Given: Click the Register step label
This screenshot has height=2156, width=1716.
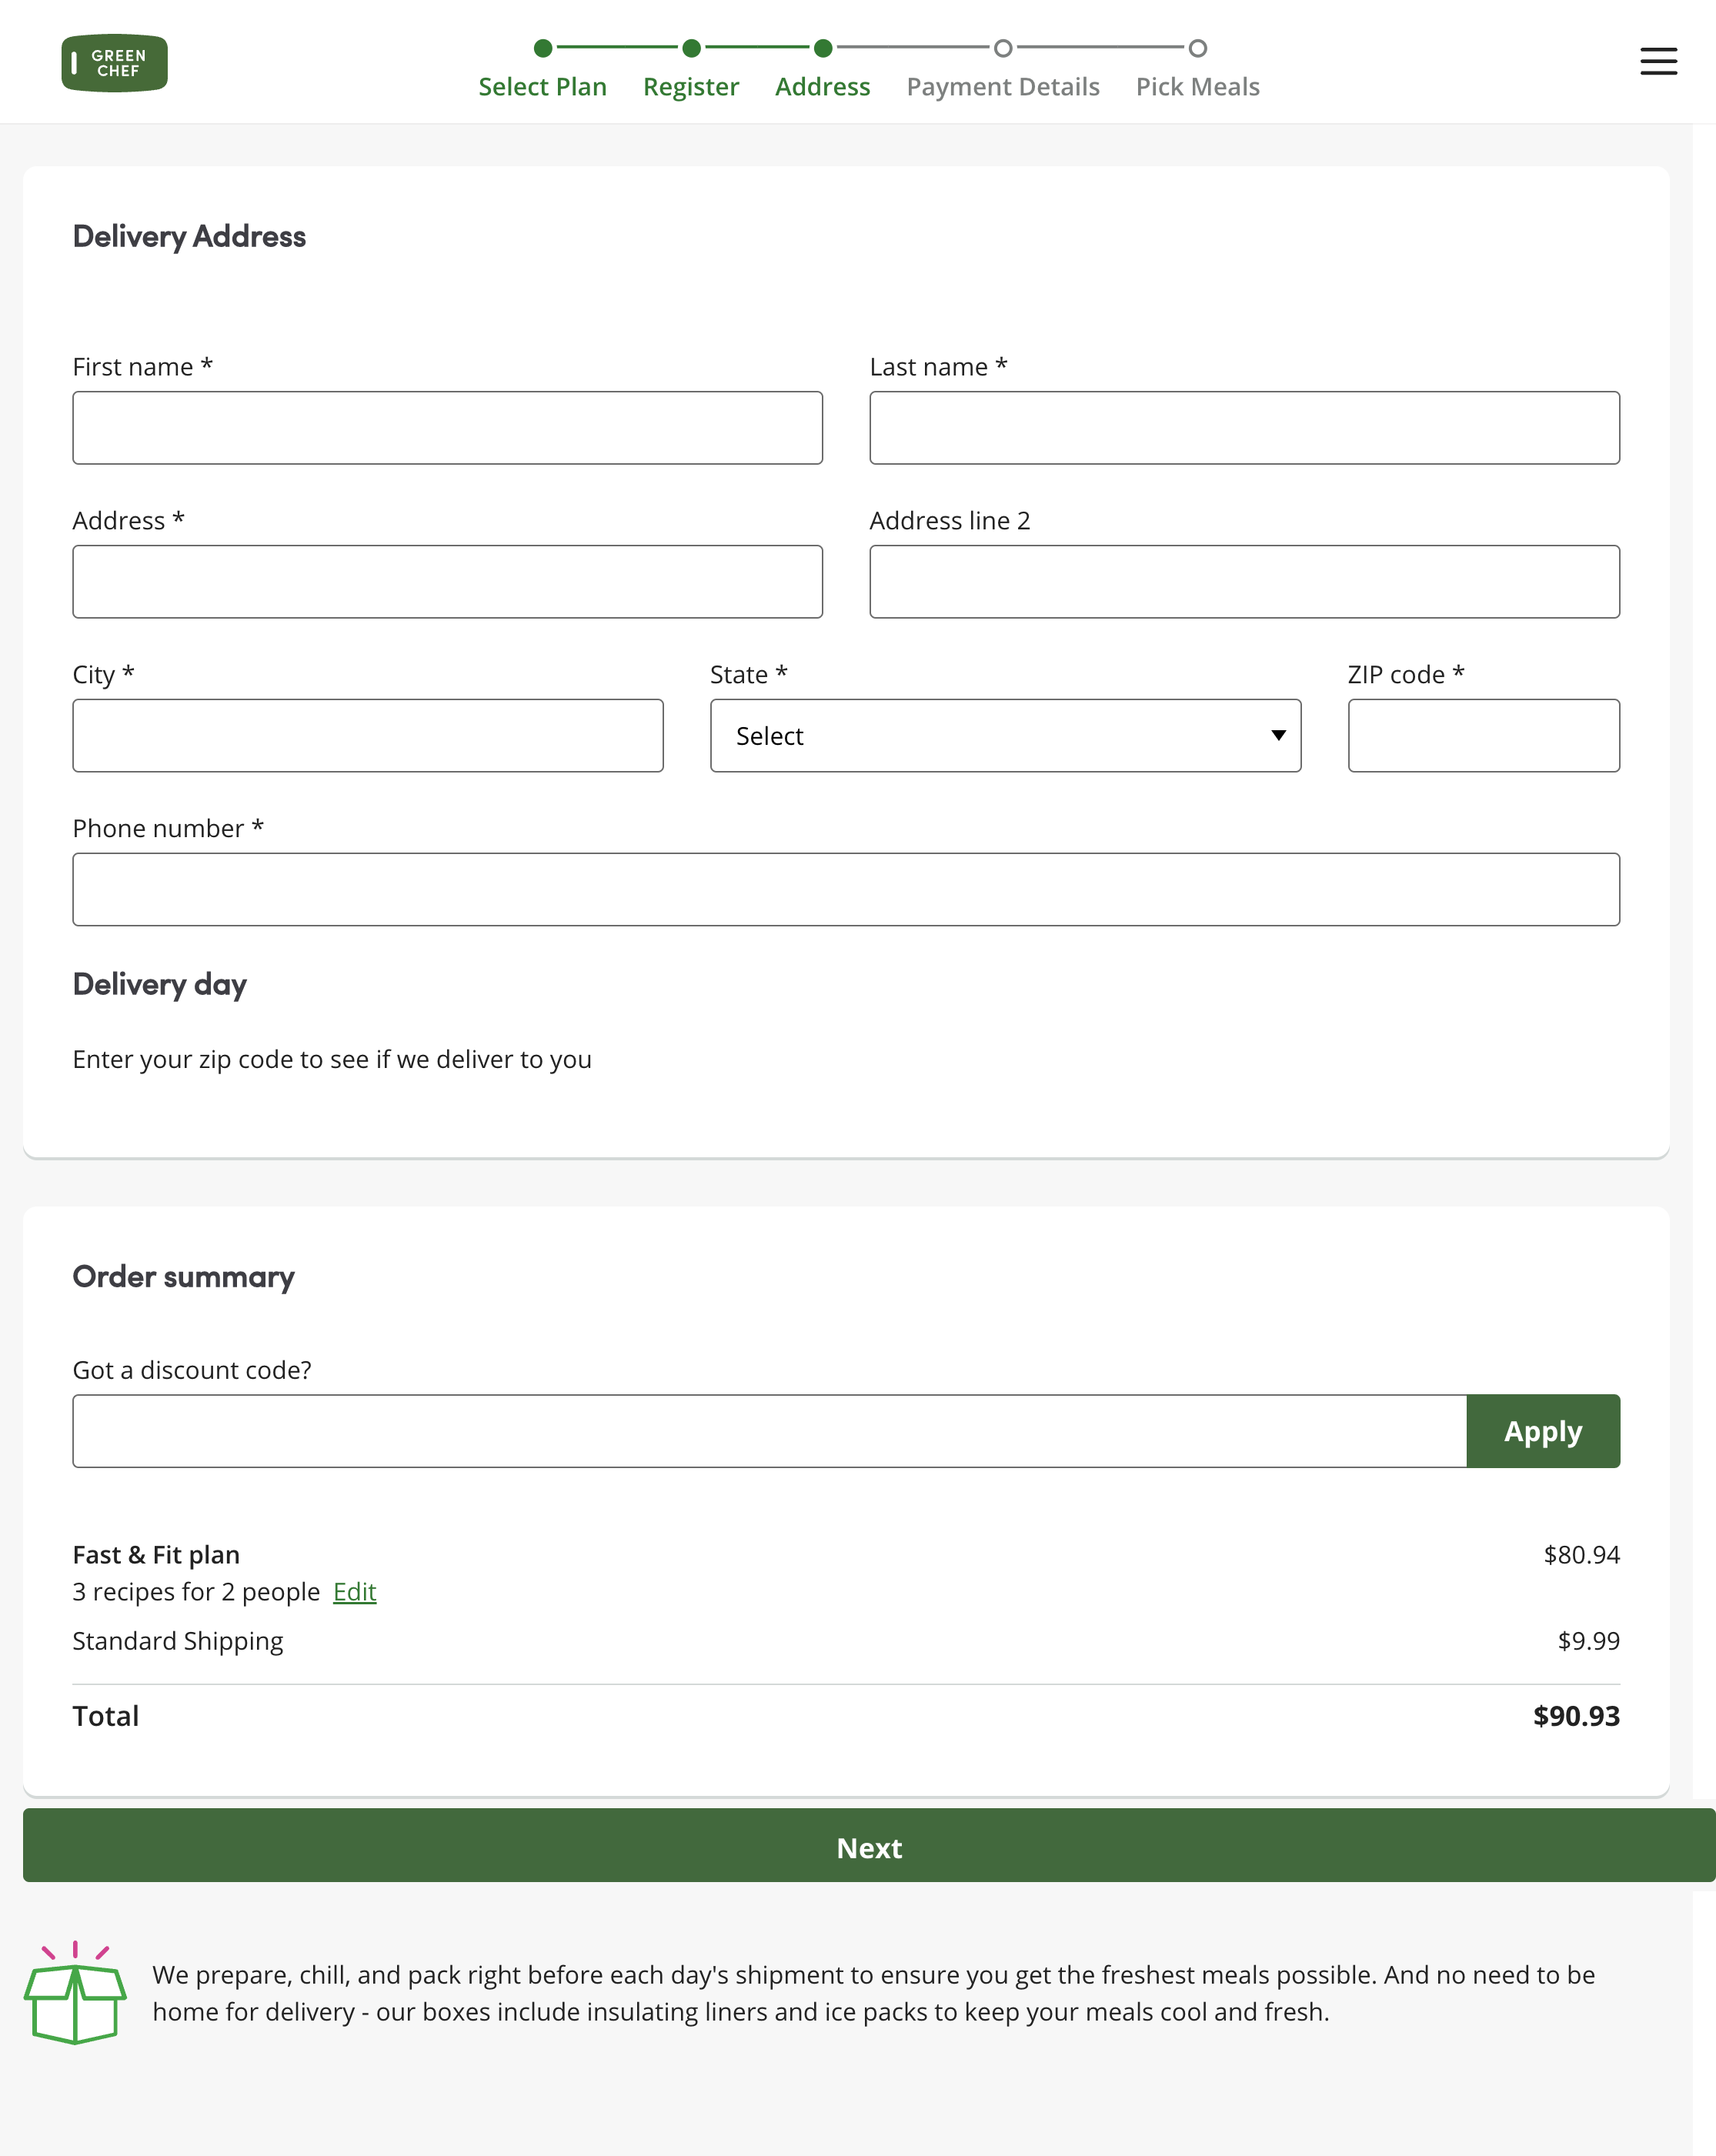Looking at the screenshot, I should point(690,87).
